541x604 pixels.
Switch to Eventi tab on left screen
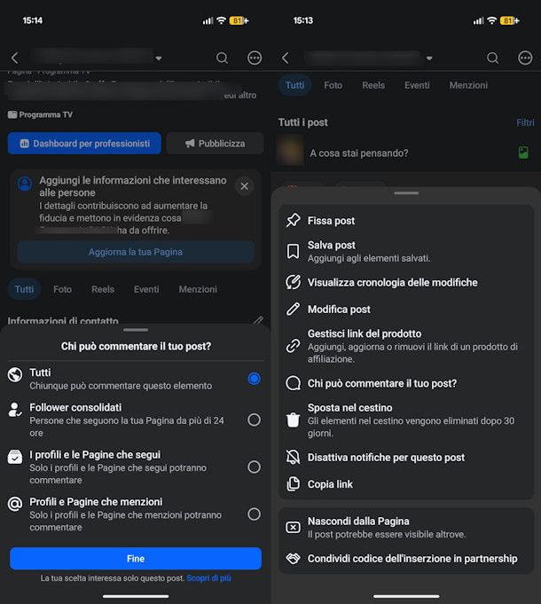point(146,289)
